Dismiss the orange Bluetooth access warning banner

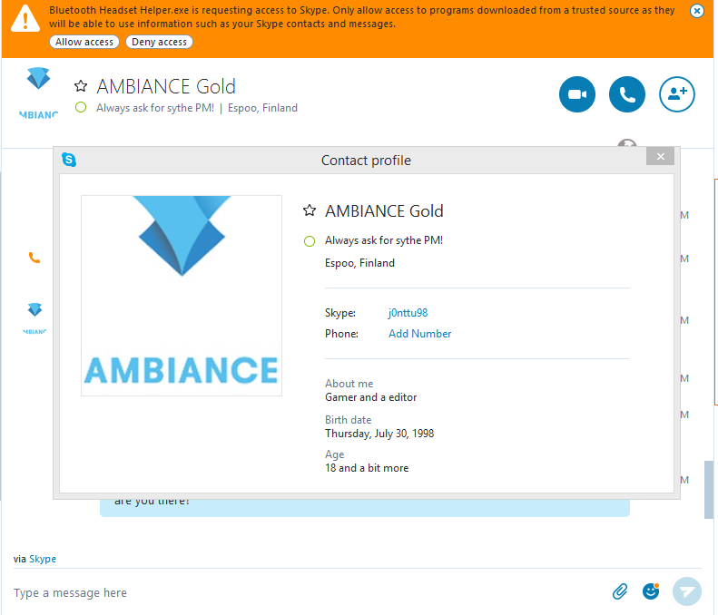pyautogui.click(x=696, y=11)
